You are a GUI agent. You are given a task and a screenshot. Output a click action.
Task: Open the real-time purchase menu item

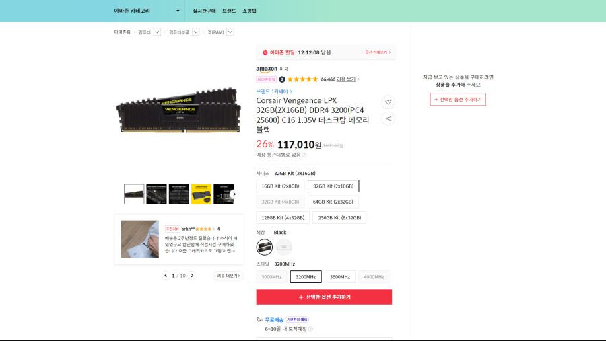point(204,11)
